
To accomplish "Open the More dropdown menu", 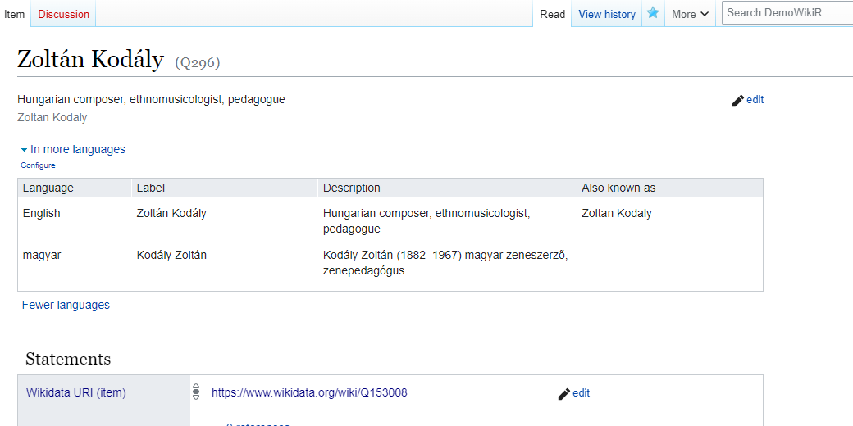I will point(690,14).
